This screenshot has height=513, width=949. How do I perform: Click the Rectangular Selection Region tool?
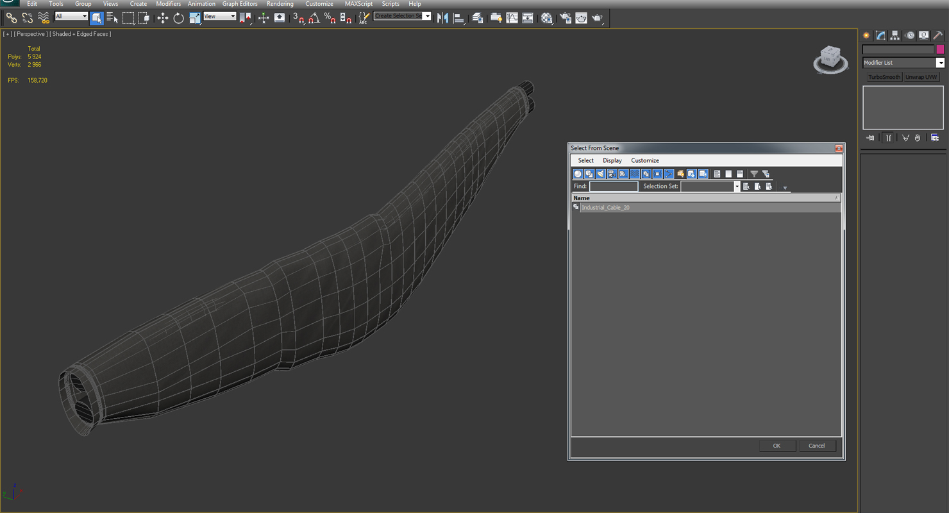128,18
